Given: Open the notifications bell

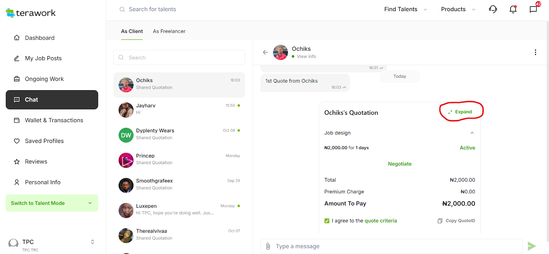Looking at the screenshot, I should (x=513, y=9).
